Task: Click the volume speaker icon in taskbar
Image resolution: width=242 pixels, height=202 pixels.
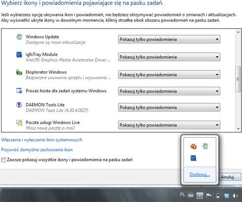Action: pyautogui.click(x=235, y=196)
